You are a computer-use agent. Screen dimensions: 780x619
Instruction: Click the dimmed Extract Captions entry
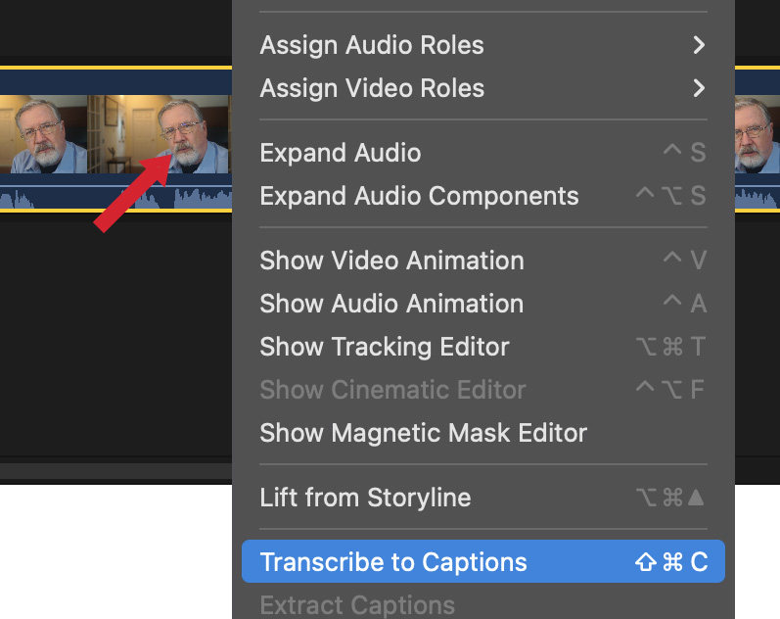(357, 605)
